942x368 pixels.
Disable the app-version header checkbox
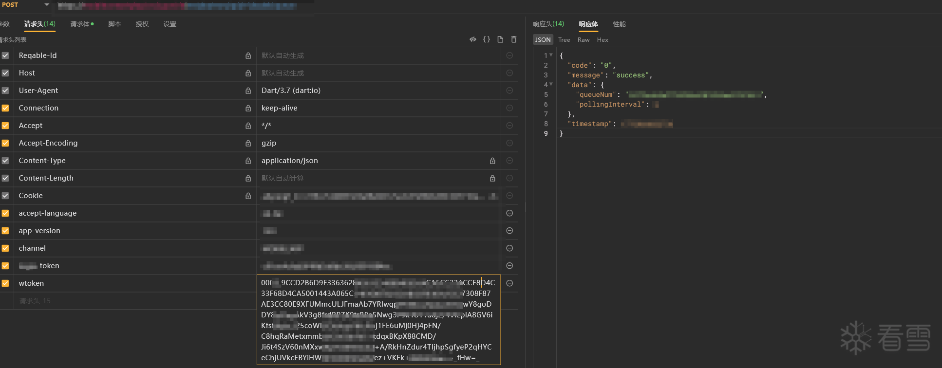pyautogui.click(x=5, y=231)
